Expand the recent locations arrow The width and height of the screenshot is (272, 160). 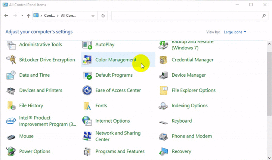(x=22, y=16)
